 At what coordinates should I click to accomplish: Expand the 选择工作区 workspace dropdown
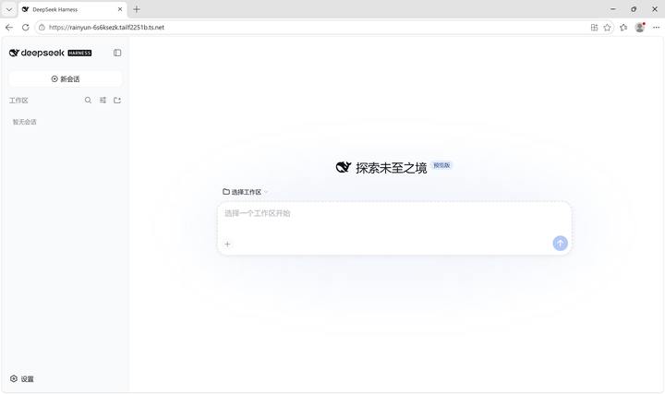click(246, 192)
